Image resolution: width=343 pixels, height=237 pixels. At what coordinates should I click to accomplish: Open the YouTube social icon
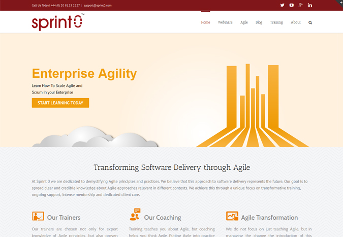(291, 5)
